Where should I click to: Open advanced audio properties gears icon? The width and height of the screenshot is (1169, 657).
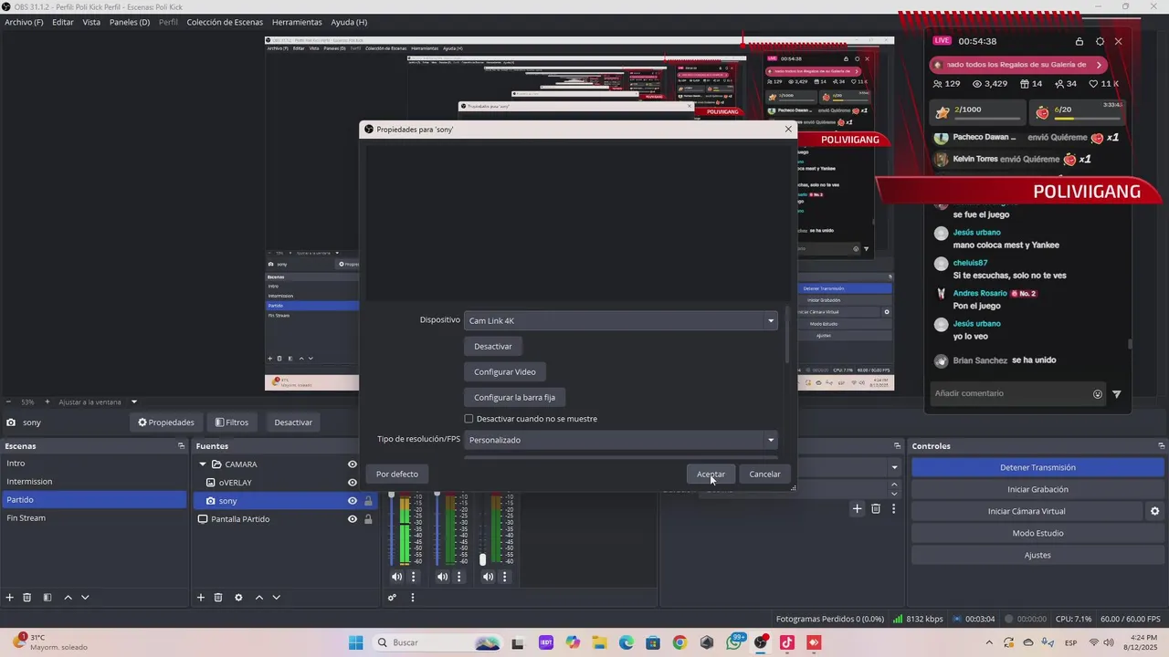coord(392,598)
